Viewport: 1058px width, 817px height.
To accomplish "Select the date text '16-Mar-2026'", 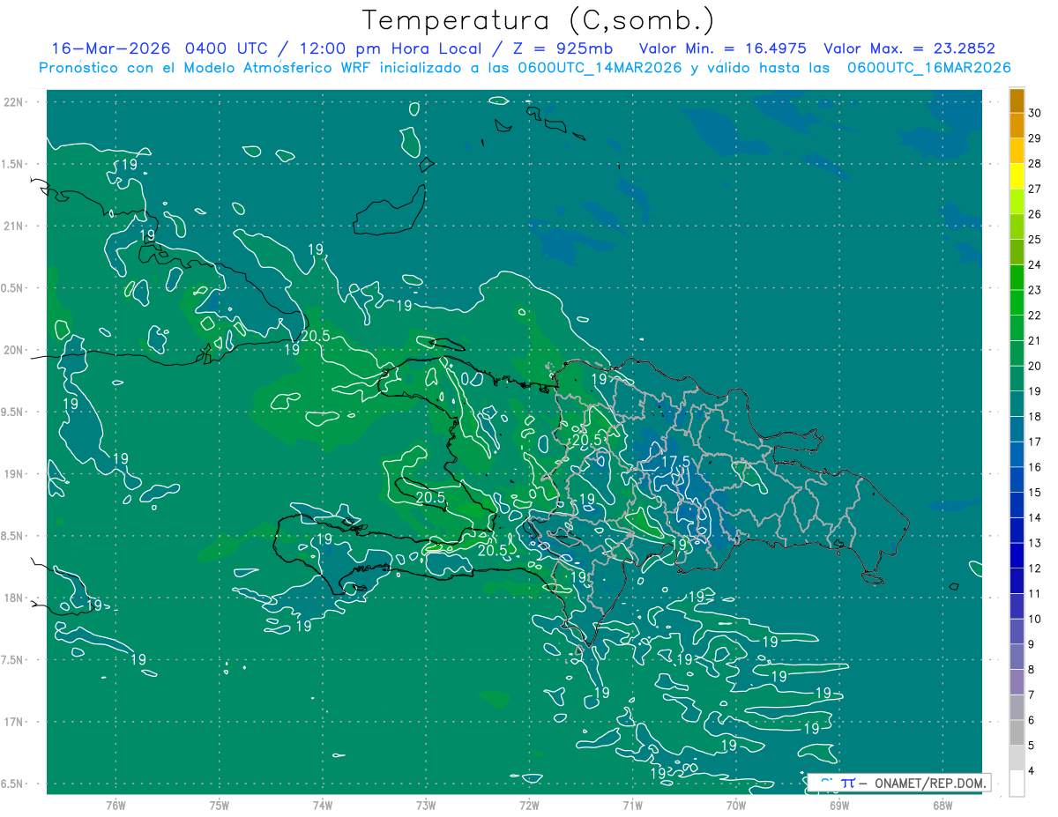I will pyautogui.click(x=112, y=48).
